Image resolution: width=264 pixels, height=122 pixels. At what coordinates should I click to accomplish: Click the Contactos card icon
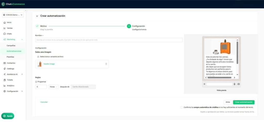point(5,63)
